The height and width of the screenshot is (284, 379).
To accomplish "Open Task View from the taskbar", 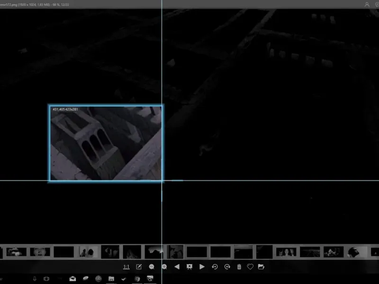I will pyautogui.click(x=46, y=279).
